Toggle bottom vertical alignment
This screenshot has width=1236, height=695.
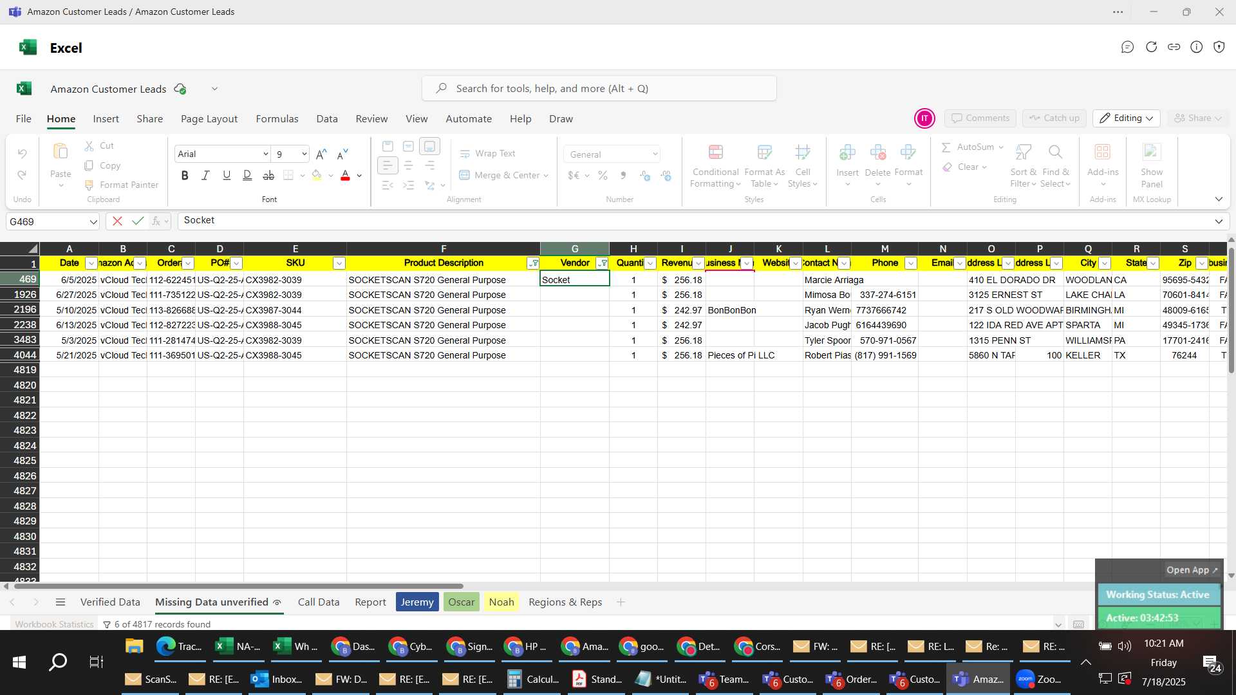coord(429,146)
